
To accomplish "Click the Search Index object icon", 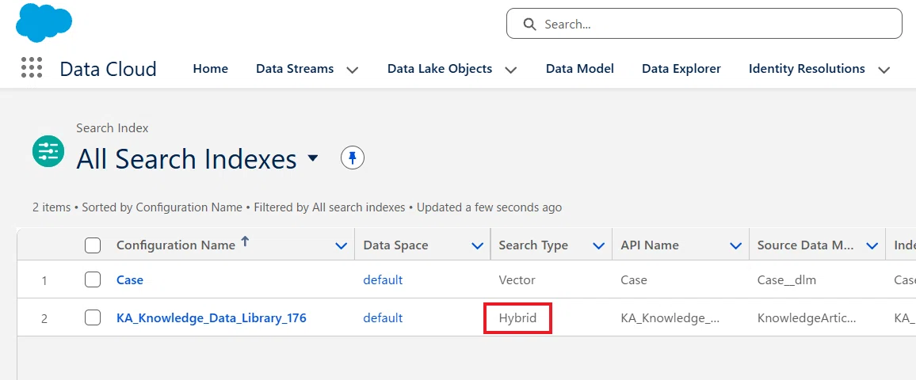I will pos(48,151).
